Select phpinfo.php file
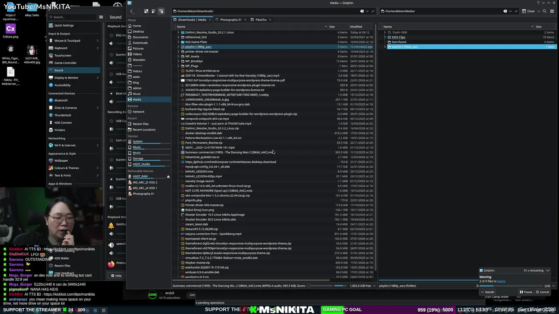The width and height of the screenshot is (559, 314). coord(193,200)
